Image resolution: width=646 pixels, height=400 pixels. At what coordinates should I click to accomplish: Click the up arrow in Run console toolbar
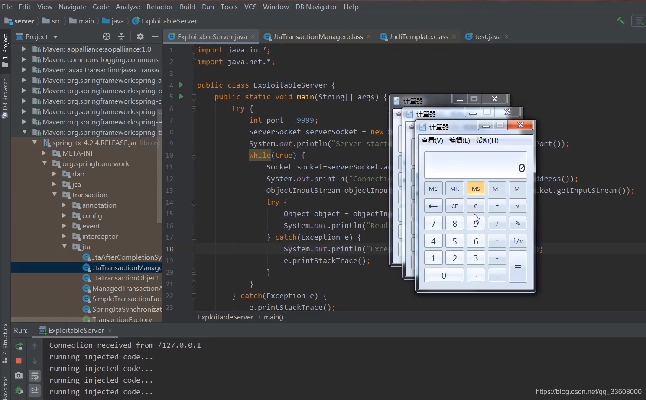pyautogui.click(x=35, y=346)
